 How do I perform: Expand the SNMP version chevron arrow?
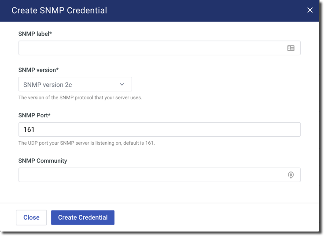[122, 84]
